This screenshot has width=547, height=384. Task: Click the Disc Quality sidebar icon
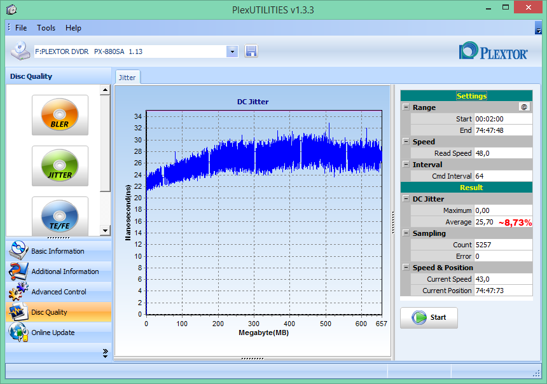(x=18, y=312)
